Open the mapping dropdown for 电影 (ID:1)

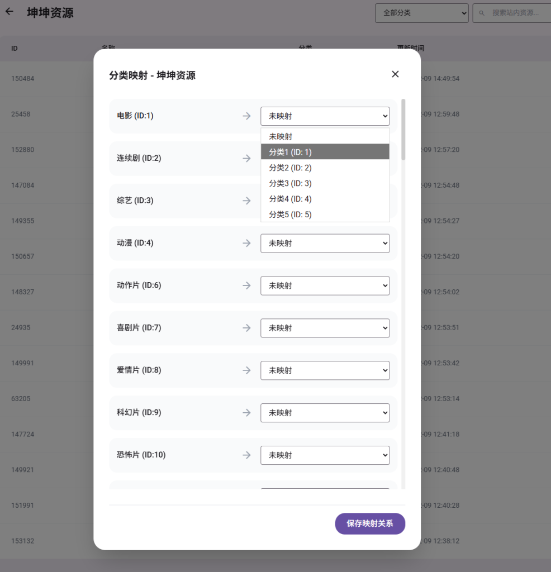[x=325, y=116]
